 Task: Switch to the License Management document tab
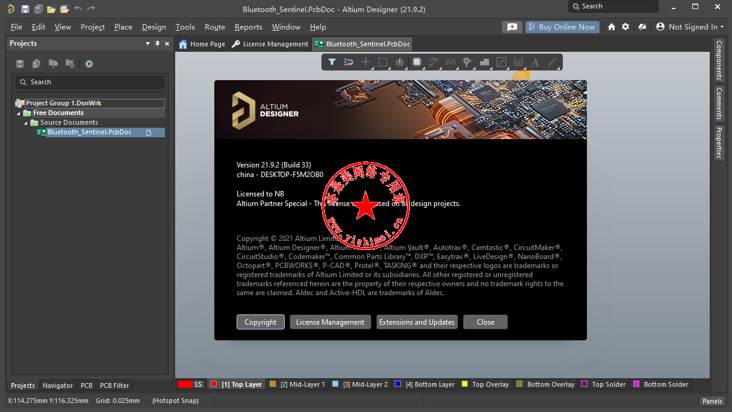click(270, 44)
